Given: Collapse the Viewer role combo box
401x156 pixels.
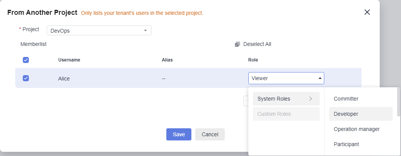Looking at the screenshot, I should tap(286, 78).
